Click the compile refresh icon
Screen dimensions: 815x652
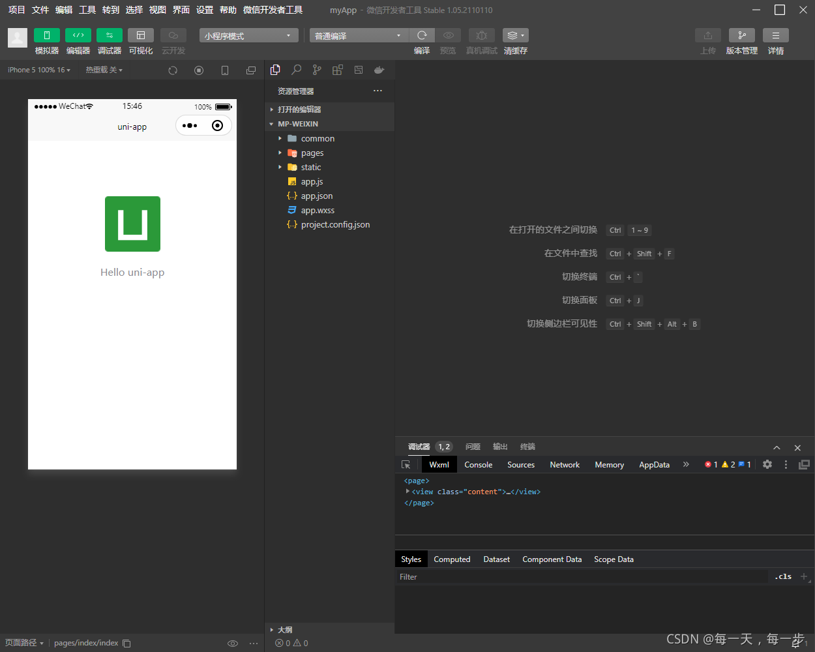(422, 35)
